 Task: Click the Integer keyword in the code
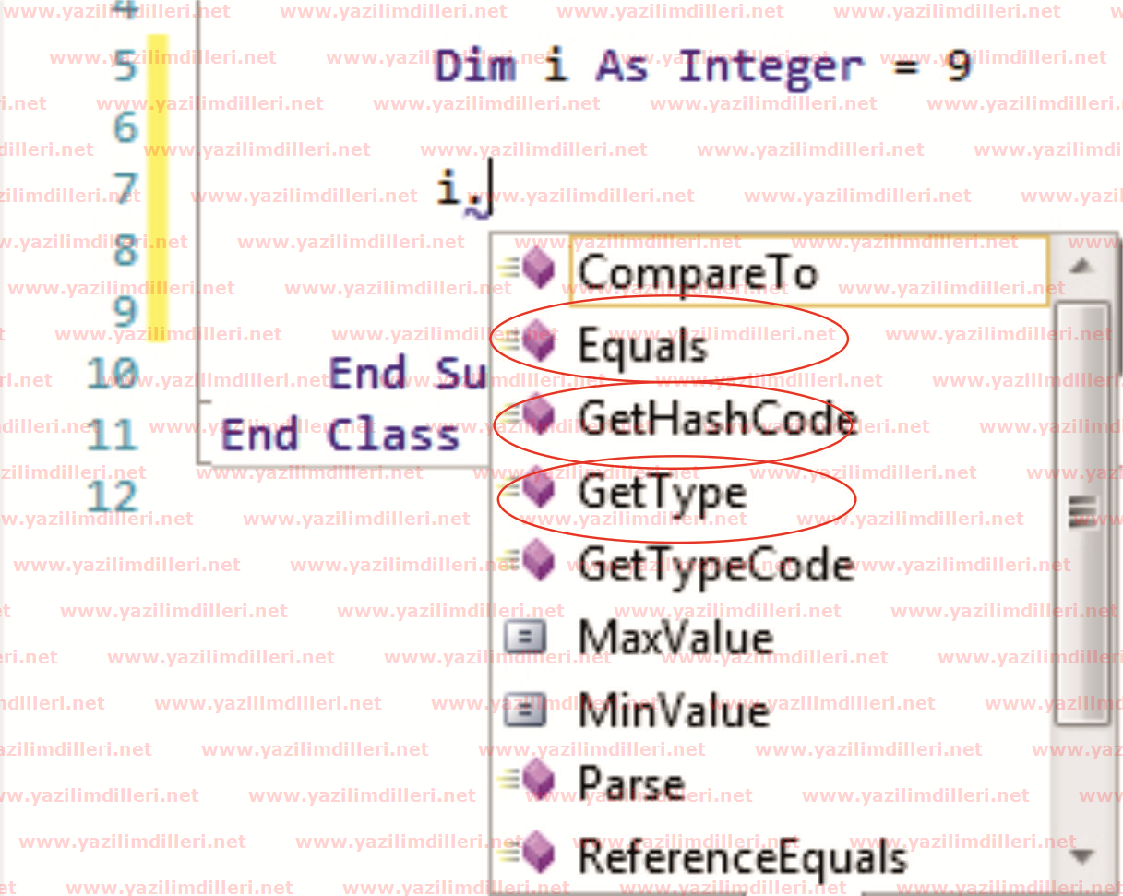[771, 66]
